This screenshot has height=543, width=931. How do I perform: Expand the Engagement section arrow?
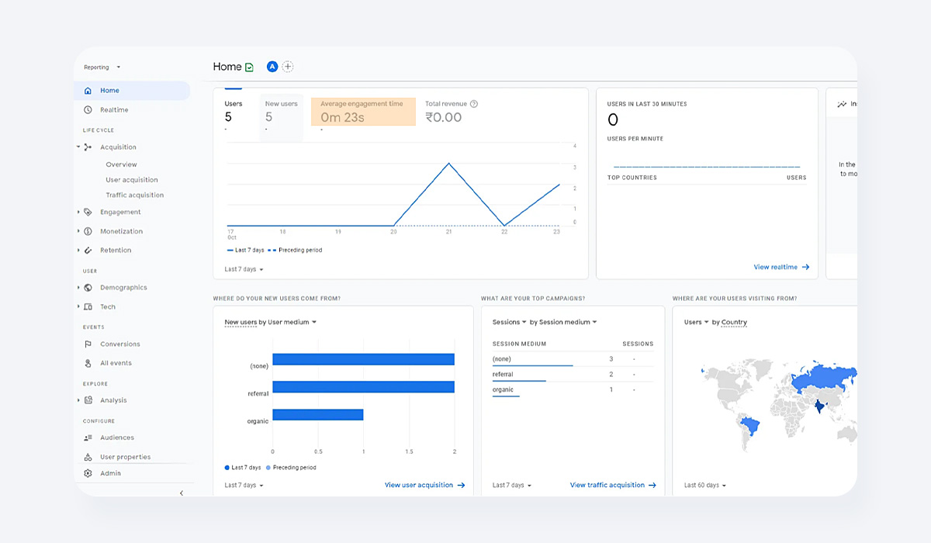point(78,212)
